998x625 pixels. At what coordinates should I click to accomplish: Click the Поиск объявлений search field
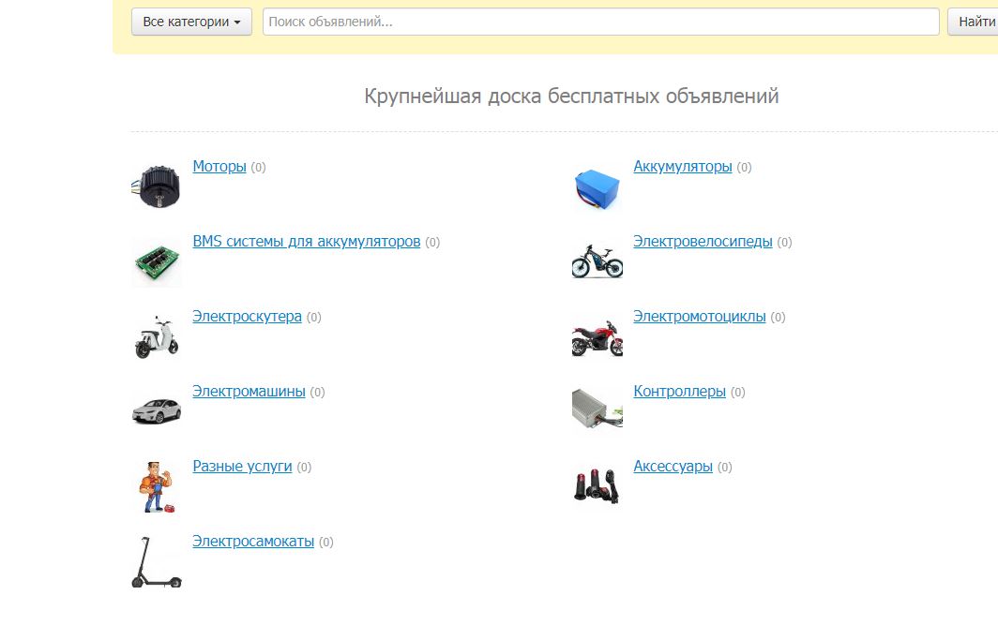[600, 22]
